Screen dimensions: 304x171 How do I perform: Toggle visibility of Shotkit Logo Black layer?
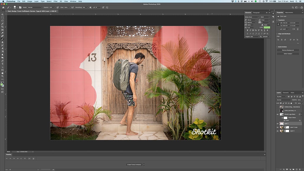(277, 114)
